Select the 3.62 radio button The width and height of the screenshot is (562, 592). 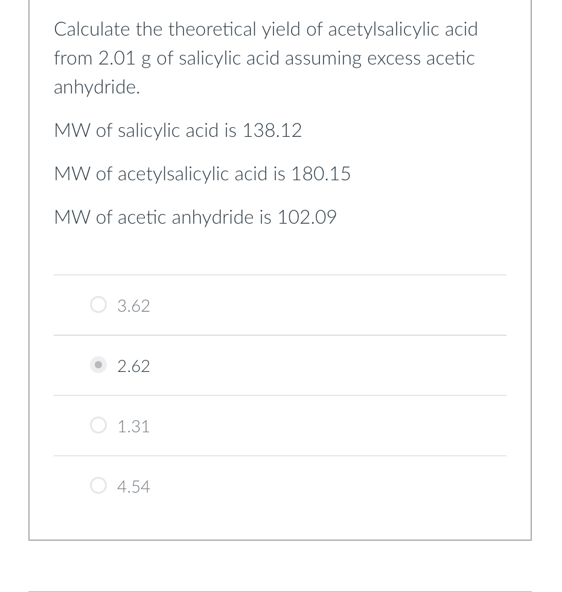tap(98, 304)
